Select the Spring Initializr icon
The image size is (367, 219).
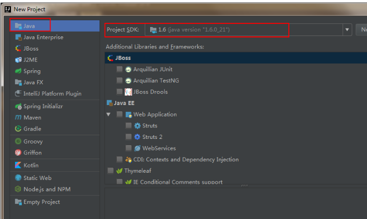coord(18,107)
